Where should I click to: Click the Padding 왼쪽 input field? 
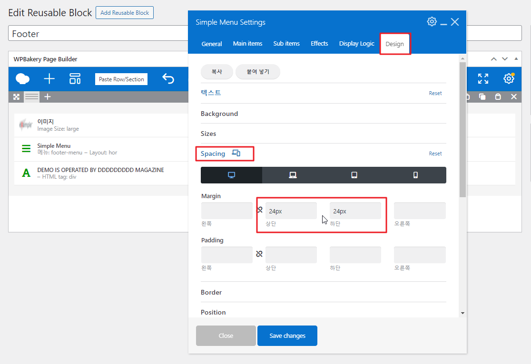(x=227, y=255)
